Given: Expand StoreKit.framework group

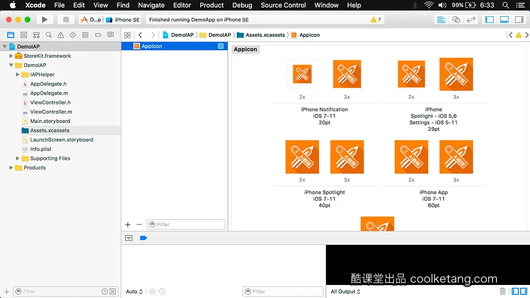Looking at the screenshot, I should 11,56.
